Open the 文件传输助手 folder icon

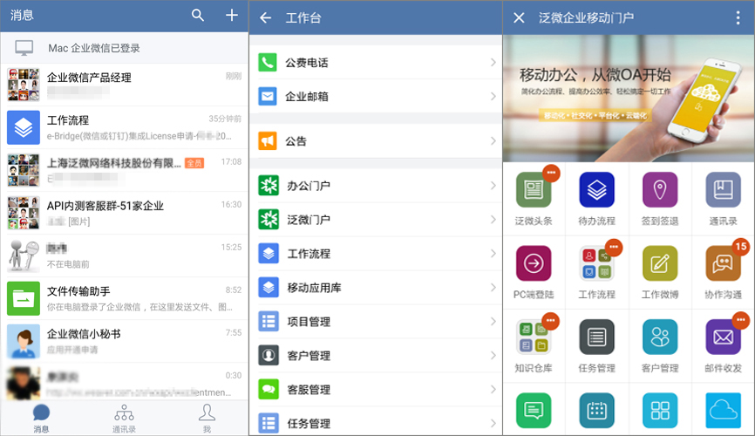tap(24, 299)
